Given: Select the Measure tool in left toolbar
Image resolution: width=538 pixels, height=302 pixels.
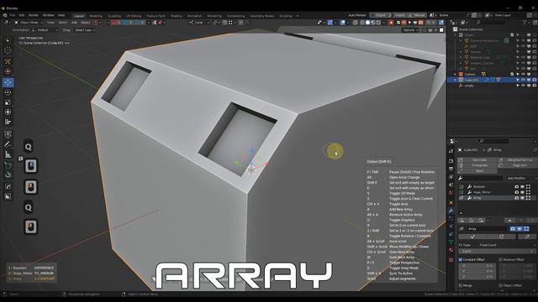Looking at the screenshot, I should coord(8,154).
